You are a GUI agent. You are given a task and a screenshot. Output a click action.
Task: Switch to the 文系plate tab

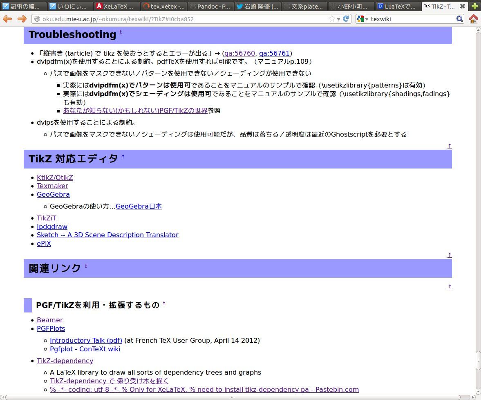(304, 6)
